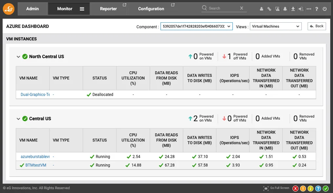Viewport: 333px width, 193px height.
Task: Click CPU UTILIZATION header in Central US table
Action: point(133,140)
